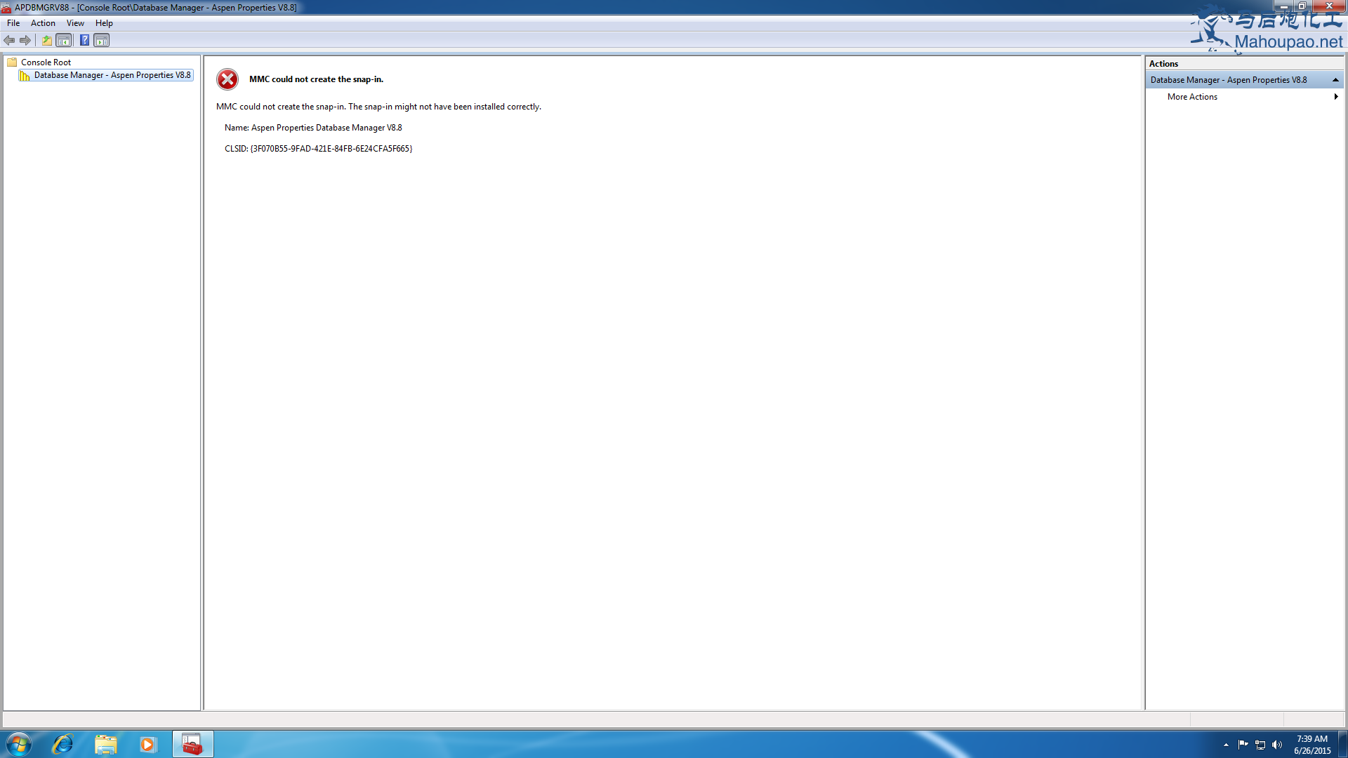
Task: Expand the Console Root tree node
Action: [x=6, y=62]
